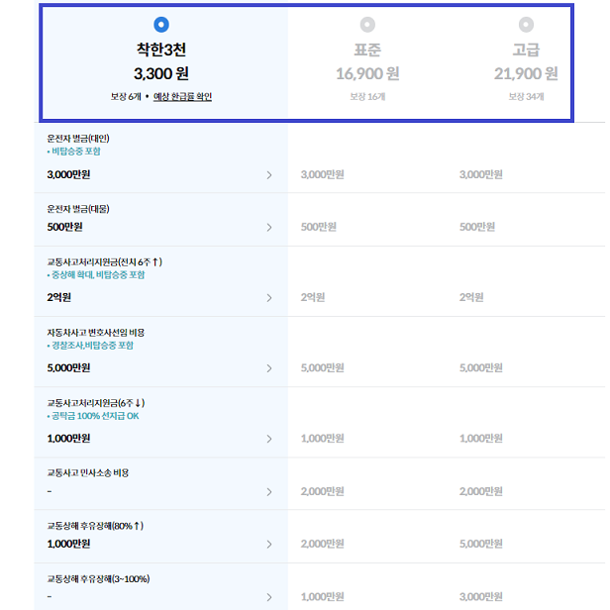
Task: Click the 경찰조사,비탑승중 포함 note
Action: click(92, 346)
